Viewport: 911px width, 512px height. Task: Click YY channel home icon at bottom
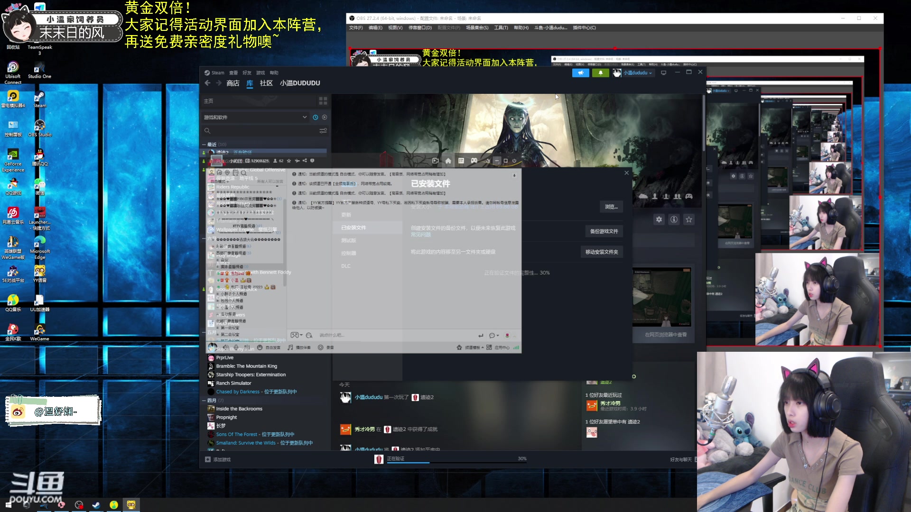(459, 347)
